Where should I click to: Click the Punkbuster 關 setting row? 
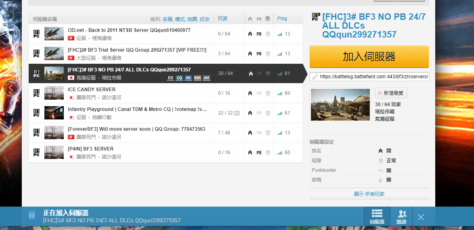[x=369, y=170]
